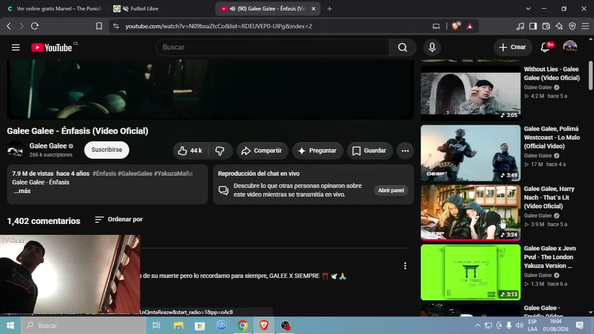
Task: Switch to the Marvel – The Punisher tab
Action: click(54, 8)
